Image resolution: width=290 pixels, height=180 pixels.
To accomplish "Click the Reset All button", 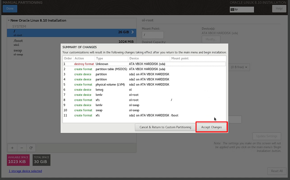I will [x=277, y=171].
